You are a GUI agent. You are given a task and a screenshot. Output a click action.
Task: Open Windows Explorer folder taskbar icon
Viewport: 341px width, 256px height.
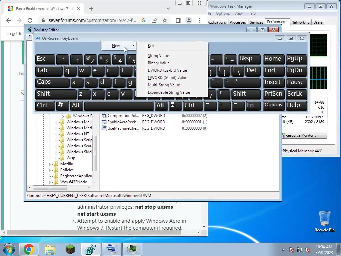[50, 249]
